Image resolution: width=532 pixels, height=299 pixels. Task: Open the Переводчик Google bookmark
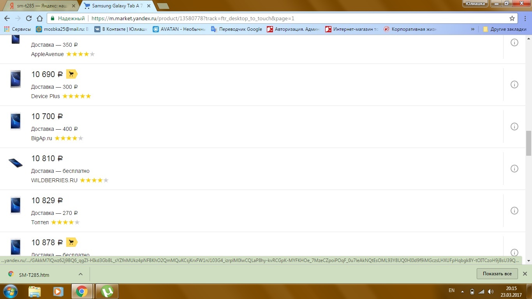pos(236,29)
